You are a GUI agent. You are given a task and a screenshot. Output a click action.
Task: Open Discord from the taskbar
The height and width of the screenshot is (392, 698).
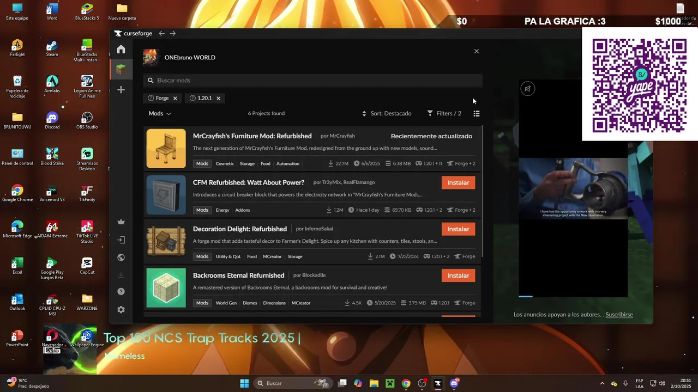(x=454, y=383)
